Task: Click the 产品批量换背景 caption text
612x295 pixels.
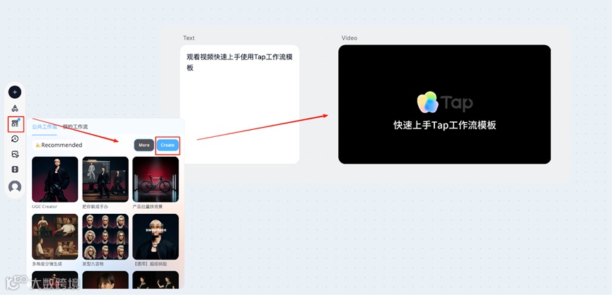Action: (x=148, y=207)
